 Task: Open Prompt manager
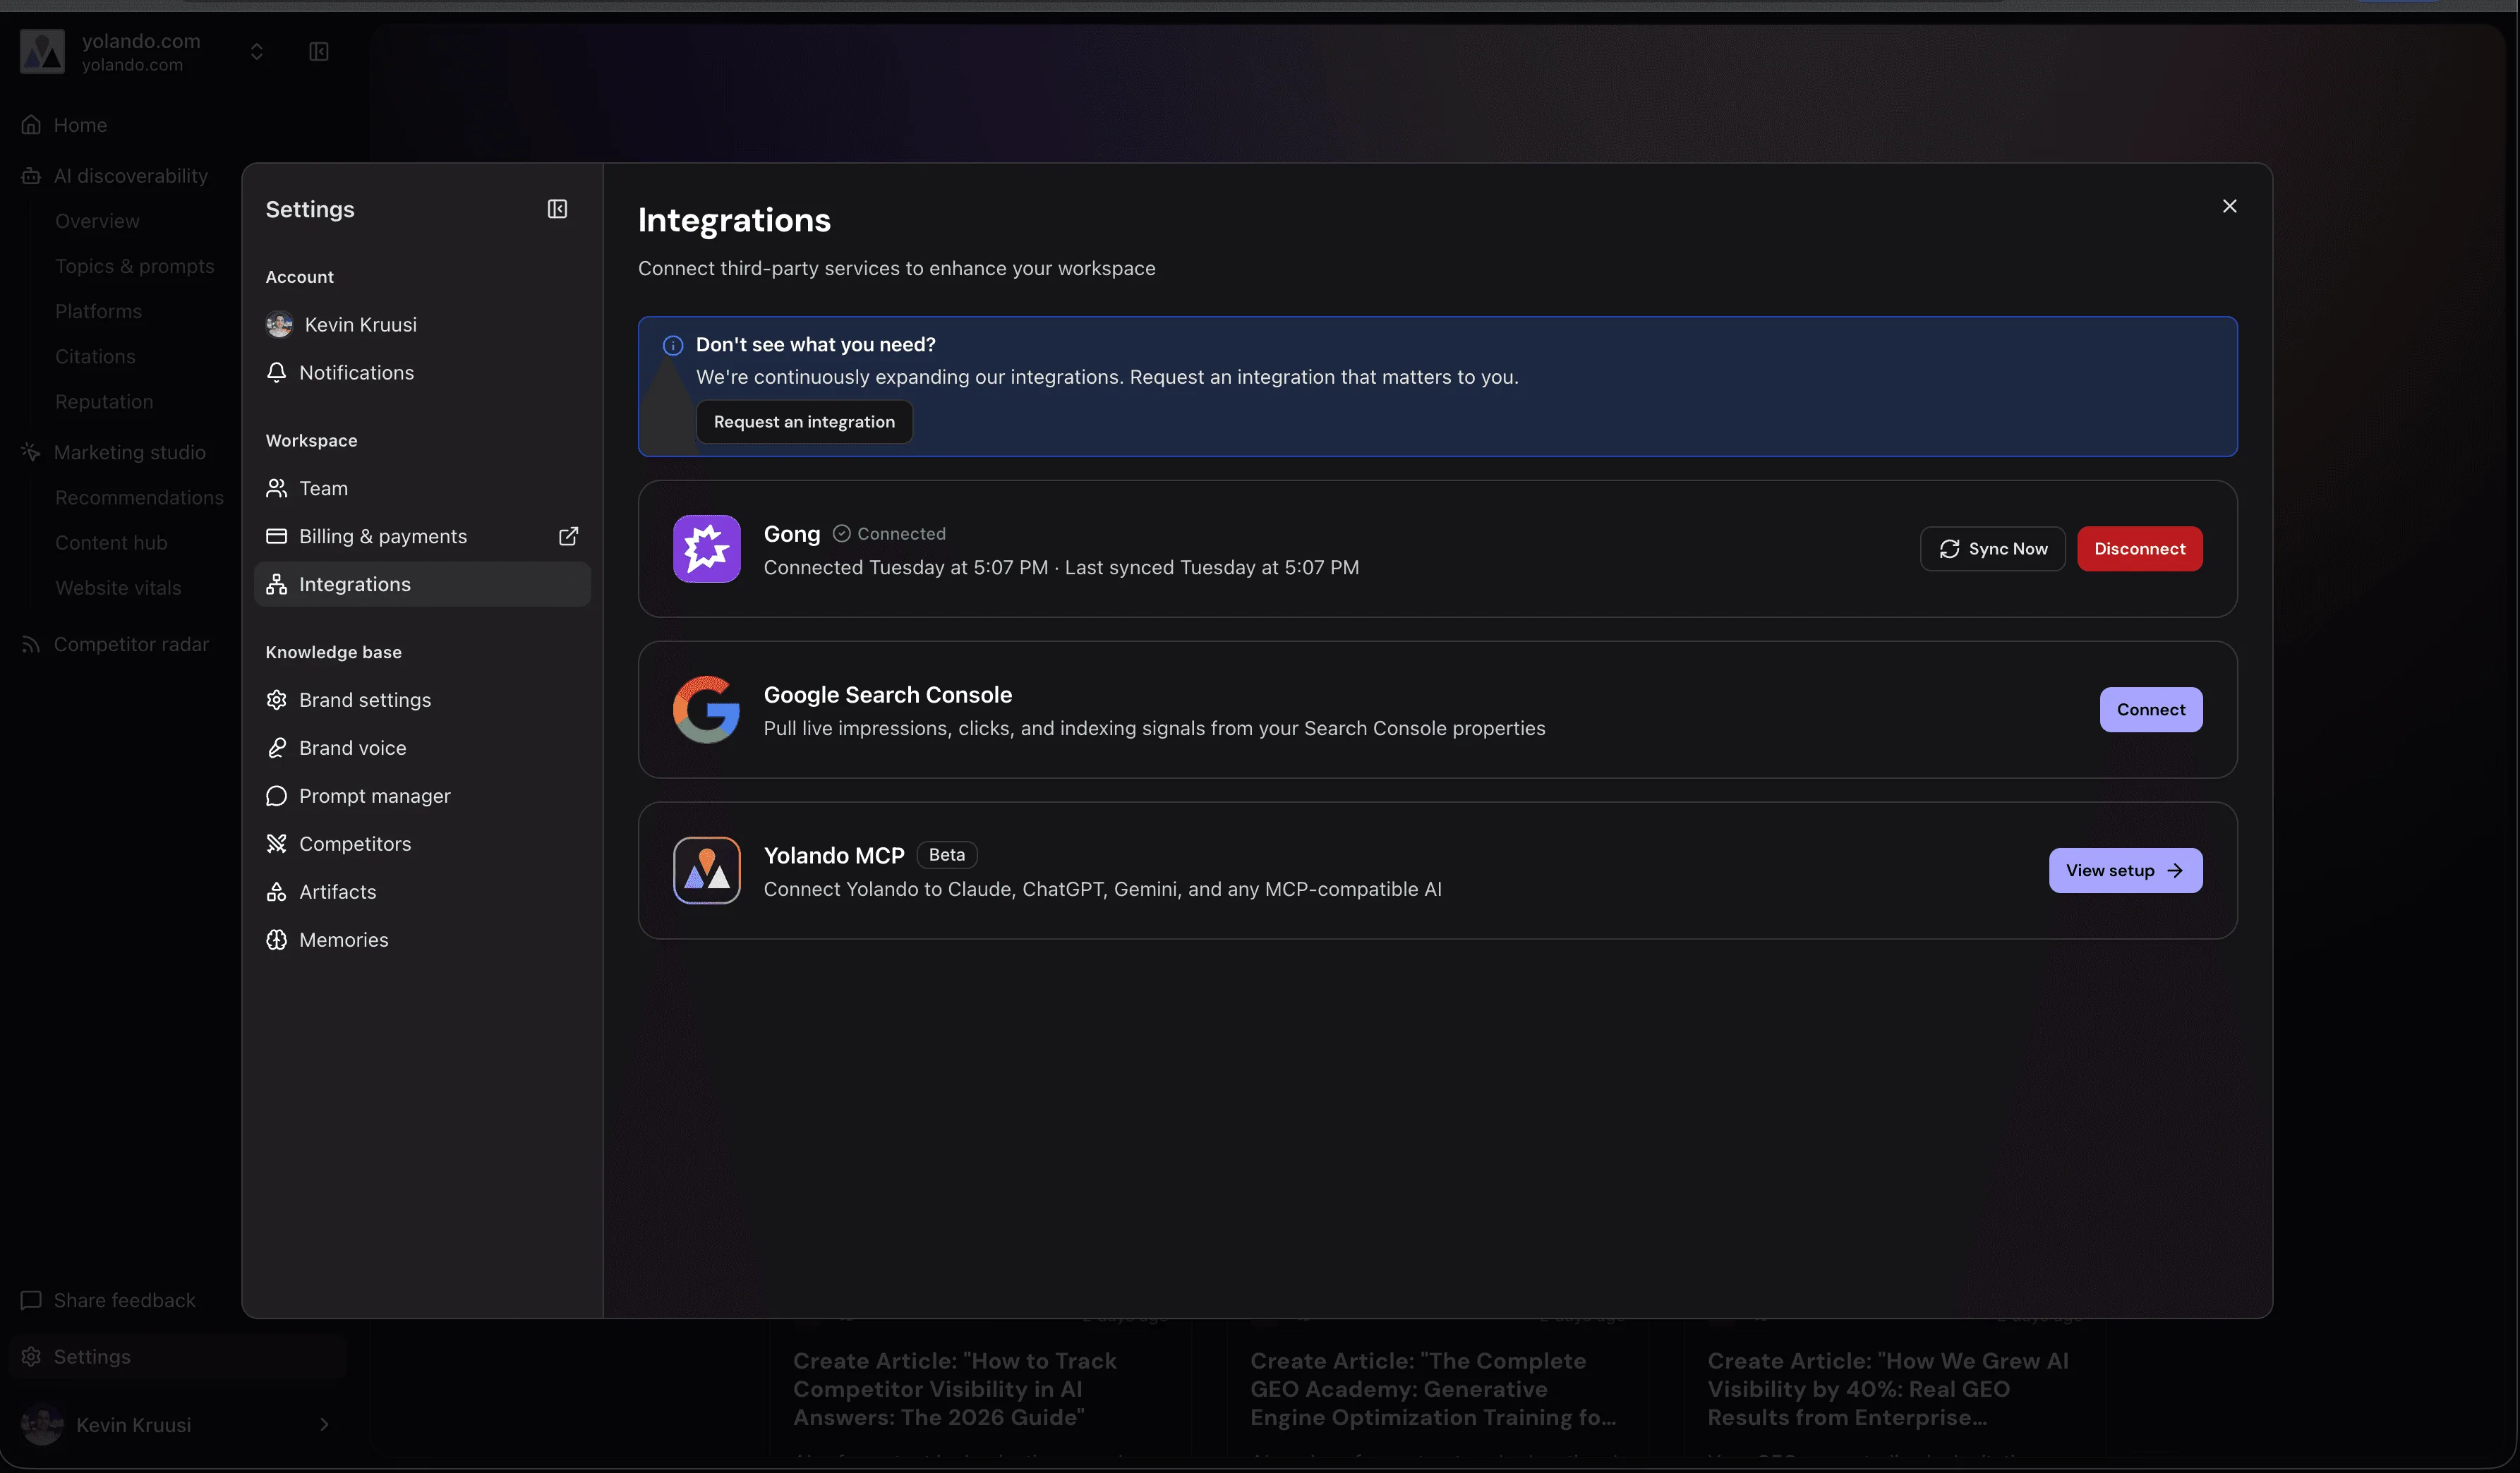click(x=422, y=796)
